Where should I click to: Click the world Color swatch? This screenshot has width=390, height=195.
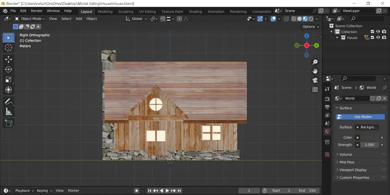tap(357, 138)
